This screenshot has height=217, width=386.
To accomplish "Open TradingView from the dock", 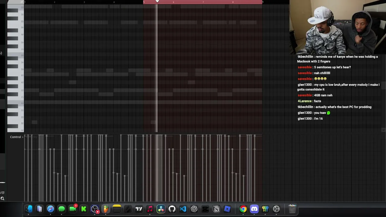I will (x=139, y=209).
